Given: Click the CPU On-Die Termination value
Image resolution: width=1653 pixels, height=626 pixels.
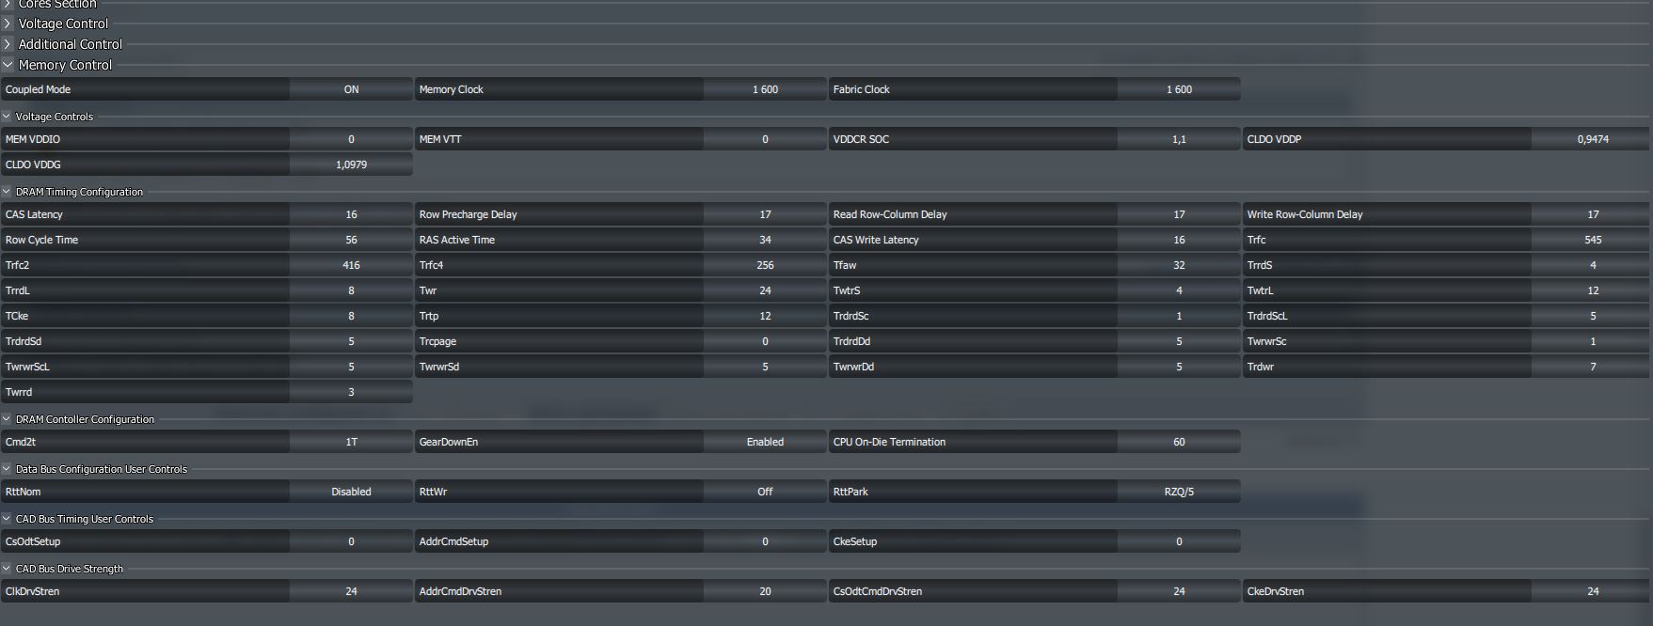Looking at the screenshot, I should click(1179, 442).
